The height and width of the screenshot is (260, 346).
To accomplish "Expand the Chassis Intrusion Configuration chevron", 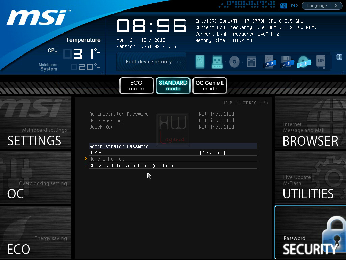I will pyautogui.click(x=86, y=165).
